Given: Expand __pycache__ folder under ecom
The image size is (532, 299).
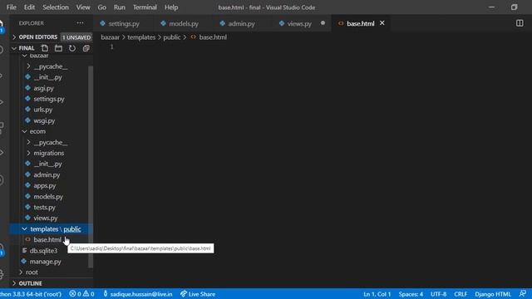Looking at the screenshot, I should coord(50,142).
